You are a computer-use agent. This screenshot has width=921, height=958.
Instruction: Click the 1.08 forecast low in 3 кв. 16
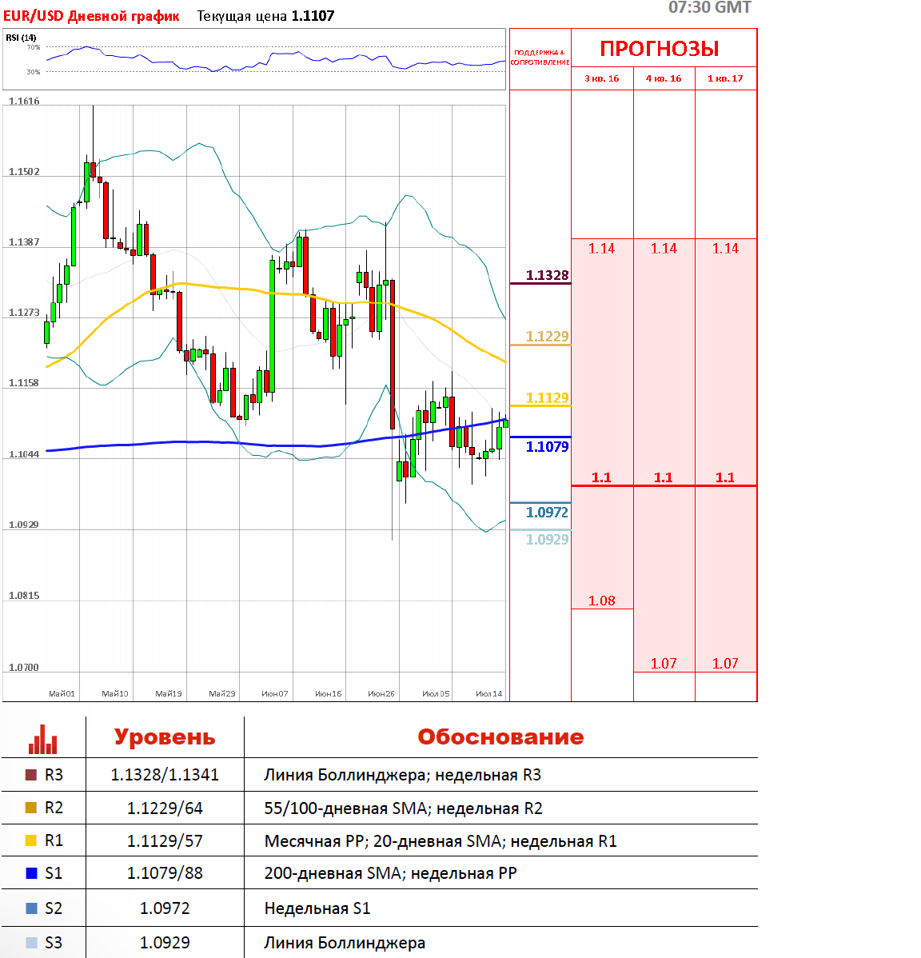pos(601,601)
